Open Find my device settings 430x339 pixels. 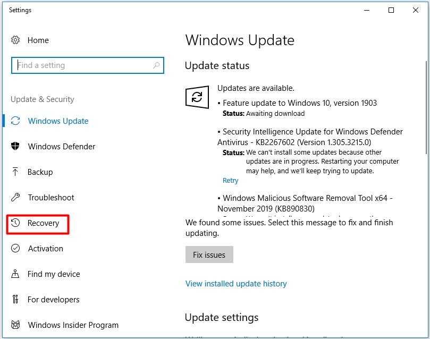click(54, 274)
